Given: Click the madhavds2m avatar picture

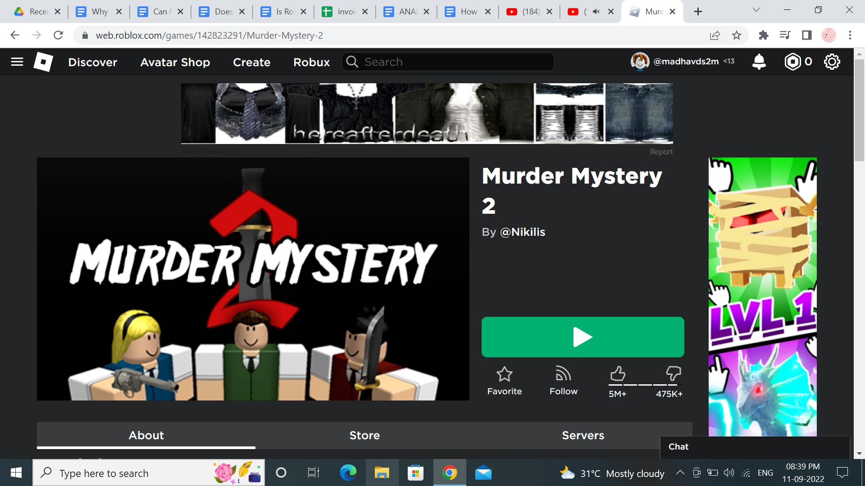Looking at the screenshot, I should click(x=640, y=62).
